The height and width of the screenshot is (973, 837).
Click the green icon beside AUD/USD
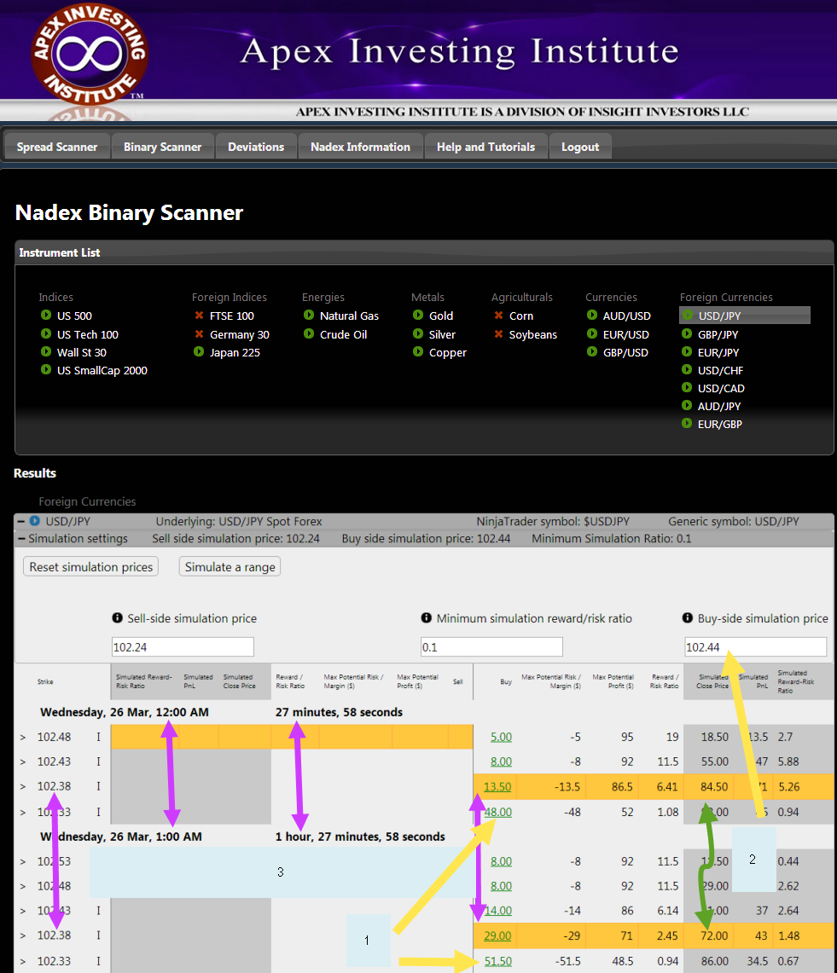(592, 316)
